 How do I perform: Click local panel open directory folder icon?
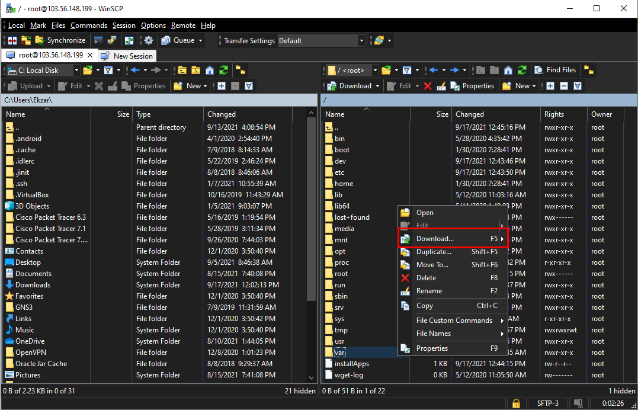[x=87, y=71]
